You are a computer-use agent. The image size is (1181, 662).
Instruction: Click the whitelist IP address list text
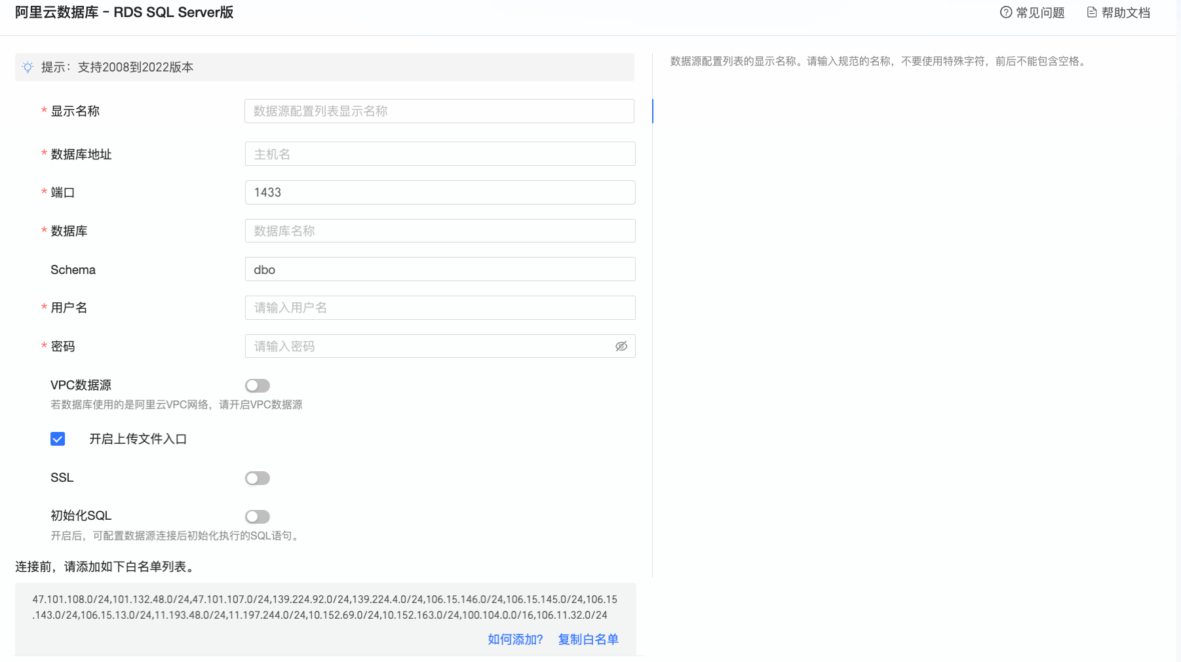coord(325,607)
